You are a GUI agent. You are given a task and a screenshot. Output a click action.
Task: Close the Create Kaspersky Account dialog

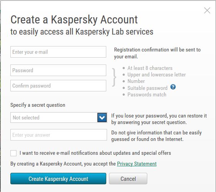coord(207,10)
